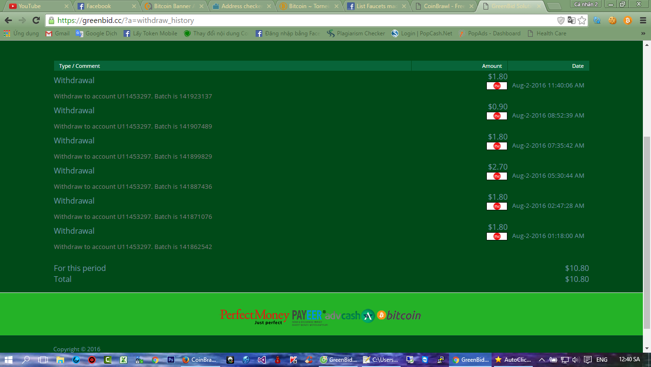
Task: Click the green padlock site info icon
Action: (x=51, y=21)
